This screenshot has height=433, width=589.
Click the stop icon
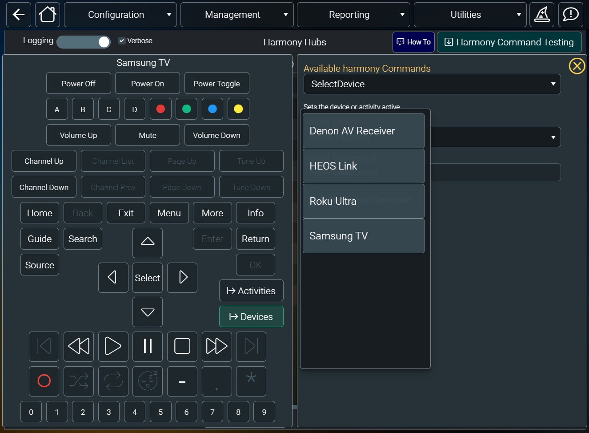[182, 347]
